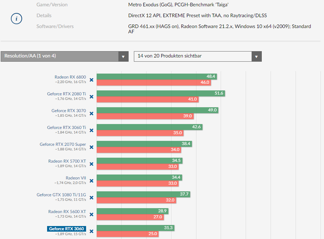Click the Radeon RX 5600 XT label

[67, 212]
